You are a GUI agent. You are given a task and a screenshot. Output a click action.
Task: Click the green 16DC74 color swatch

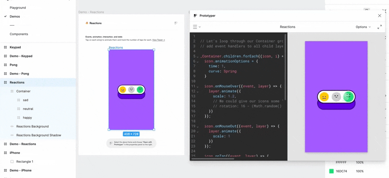coord(331,171)
